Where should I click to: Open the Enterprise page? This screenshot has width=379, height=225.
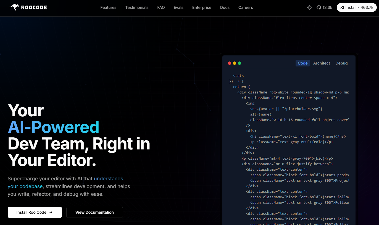coord(202,7)
